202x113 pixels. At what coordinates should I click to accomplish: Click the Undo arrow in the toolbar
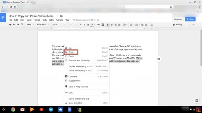[14, 25]
